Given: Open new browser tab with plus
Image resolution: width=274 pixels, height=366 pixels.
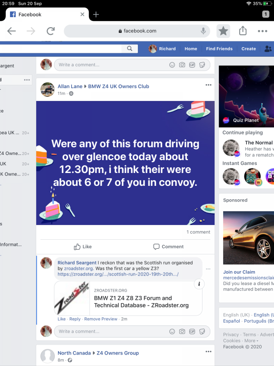Looking at the screenshot, I should (96, 14).
